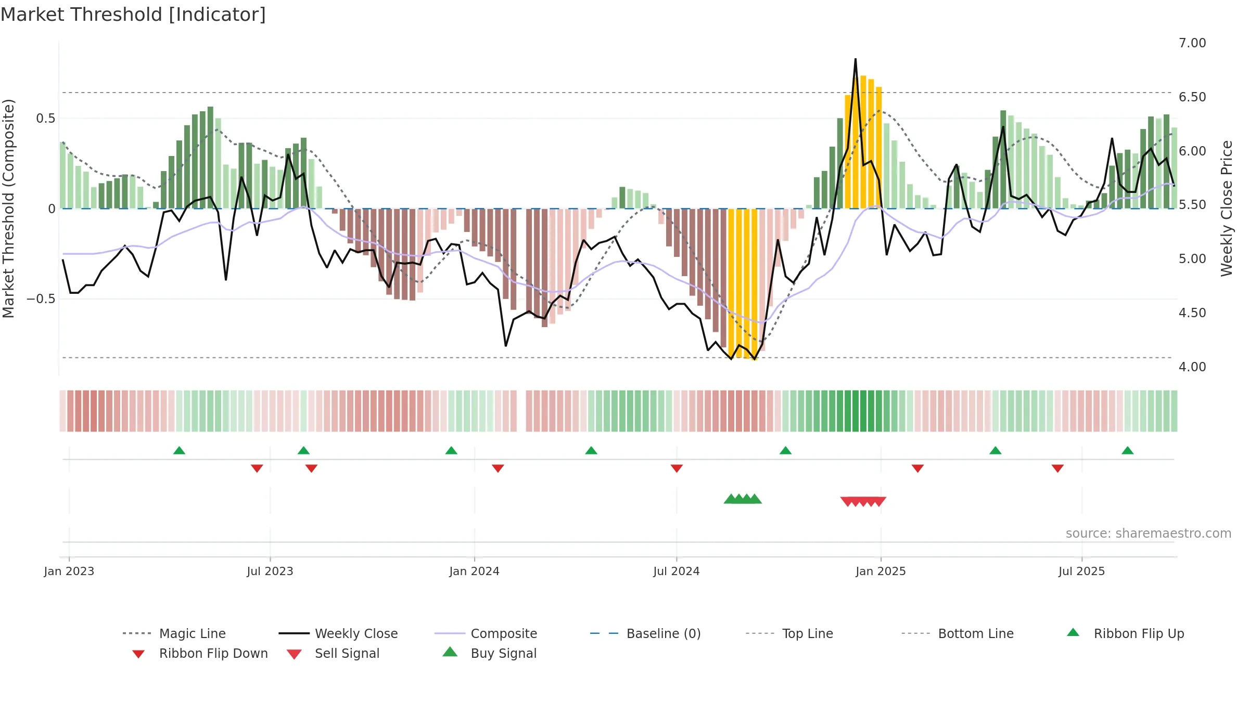Viewport: 1249px width, 702px height.
Task: Click the yellow bars reaching the Bottom Line
Action: [x=743, y=284]
